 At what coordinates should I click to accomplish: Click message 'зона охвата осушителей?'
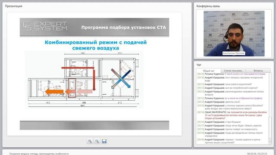(x=225, y=84)
